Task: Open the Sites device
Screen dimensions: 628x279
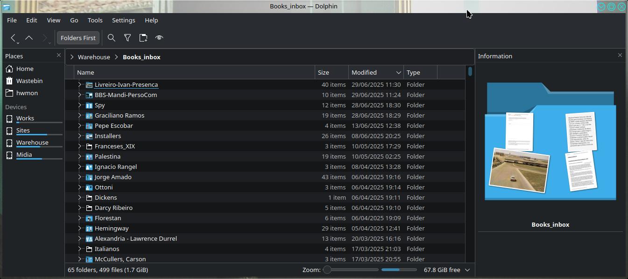Action: (x=33, y=131)
